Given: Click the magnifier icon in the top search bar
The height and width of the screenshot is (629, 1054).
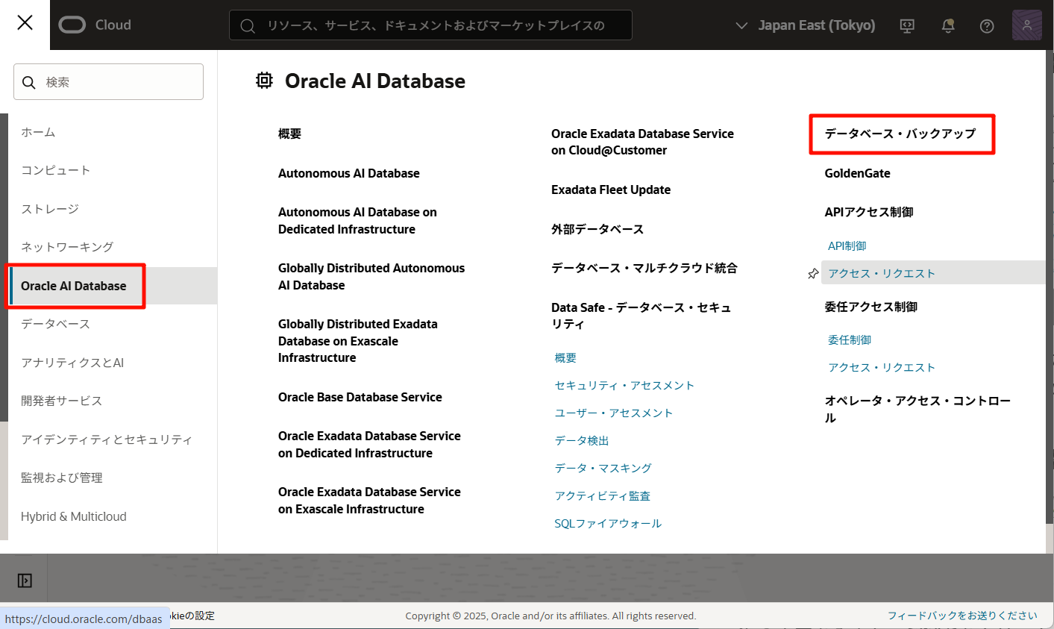Looking at the screenshot, I should click(248, 26).
